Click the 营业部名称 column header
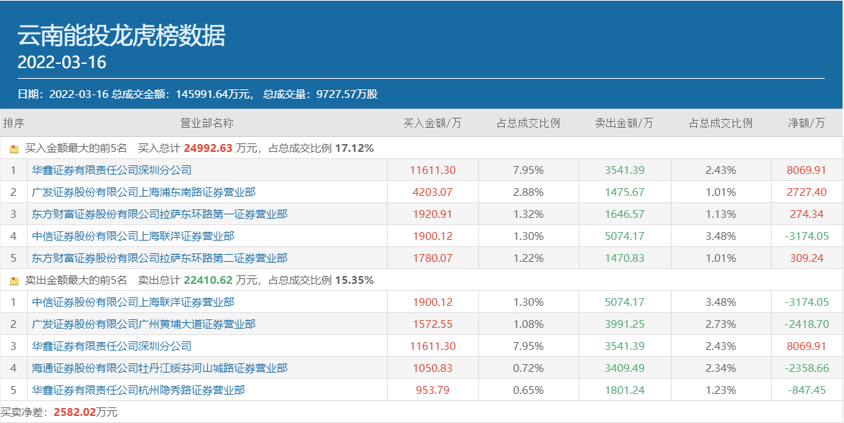The image size is (844, 423). pos(207,123)
